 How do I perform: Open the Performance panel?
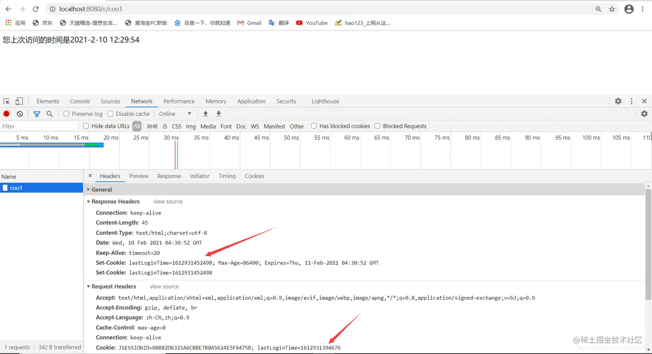(179, 101)
